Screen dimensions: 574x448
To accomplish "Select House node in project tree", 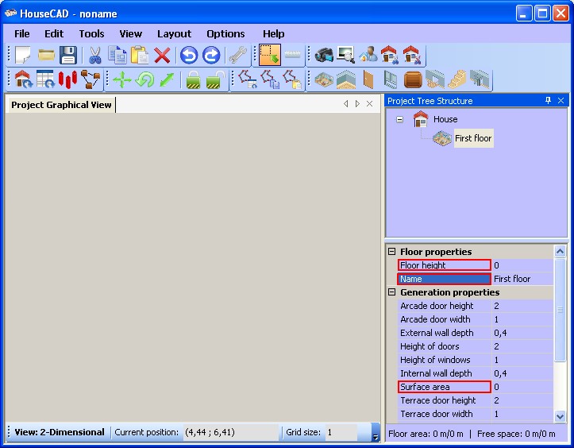I will [x=445, y=119].
